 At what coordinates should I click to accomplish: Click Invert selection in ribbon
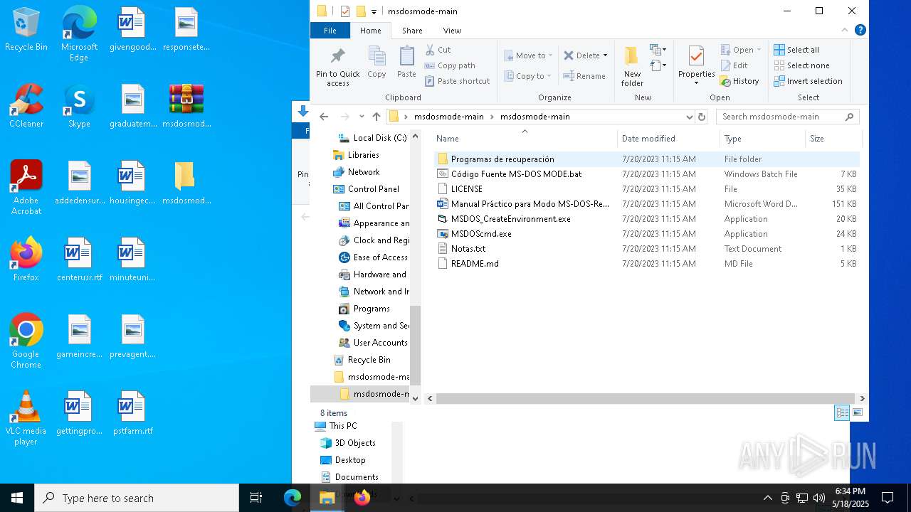(x=808, y=81)
